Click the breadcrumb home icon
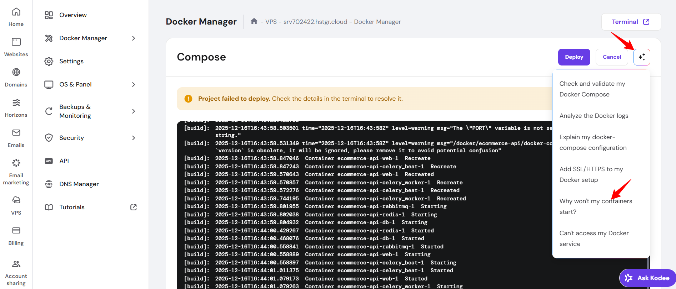676x289 pixels. pyautogui.click(x=254, y=21)
